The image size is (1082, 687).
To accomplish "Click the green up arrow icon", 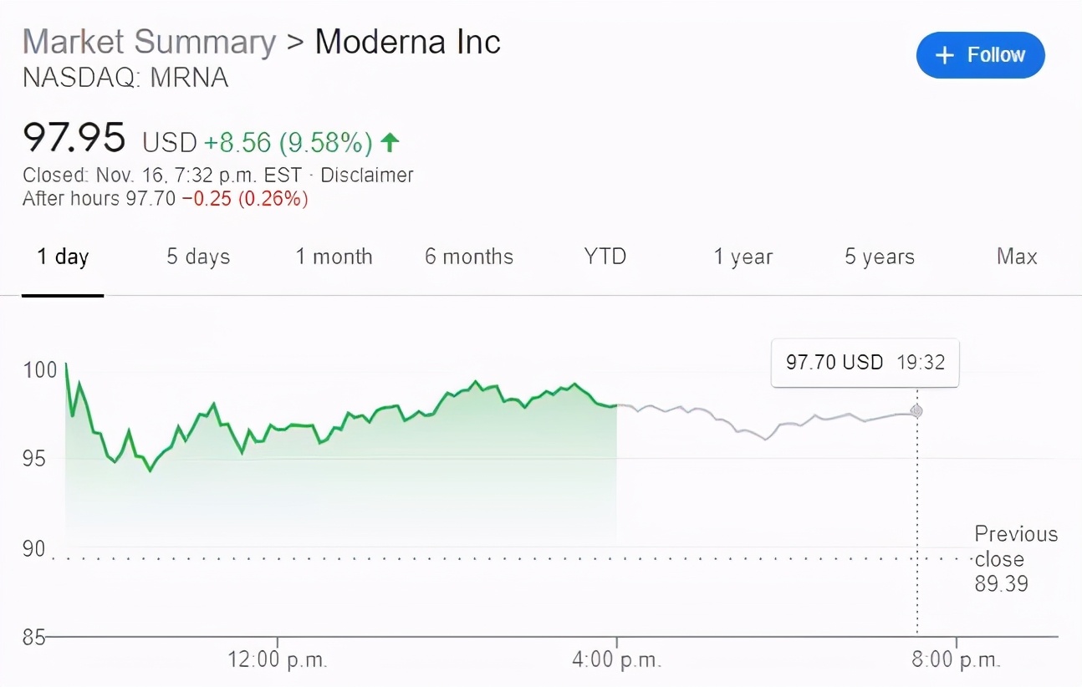I will 390,143.
